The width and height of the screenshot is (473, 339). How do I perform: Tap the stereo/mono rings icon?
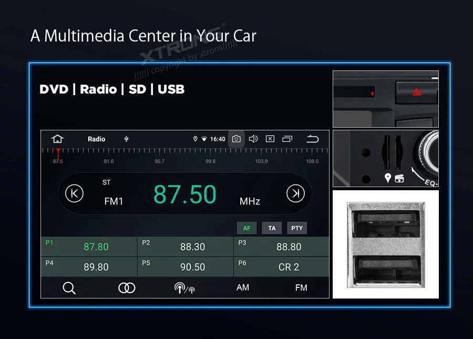[126, 287]
